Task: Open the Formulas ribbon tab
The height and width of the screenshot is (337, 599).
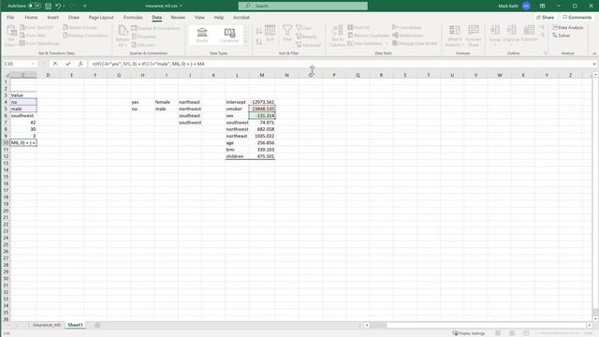Action: [x=133, y=18]
